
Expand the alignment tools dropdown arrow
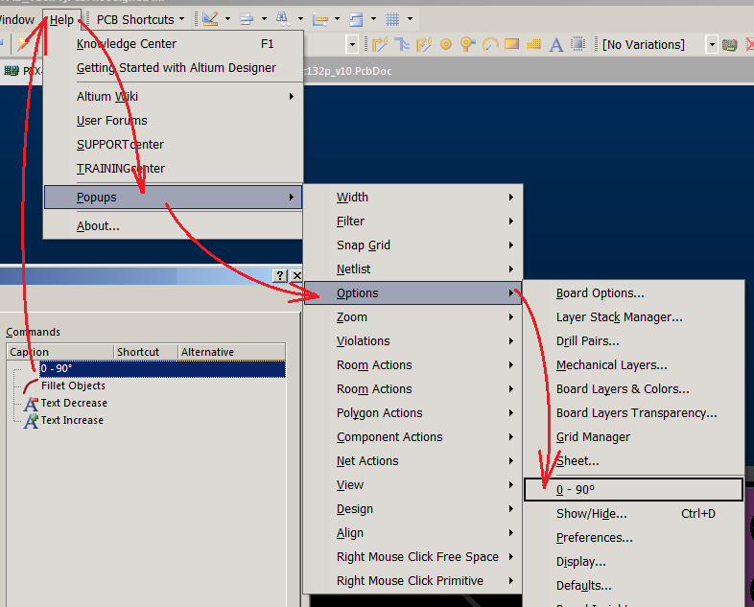click(x=264, y=19)
